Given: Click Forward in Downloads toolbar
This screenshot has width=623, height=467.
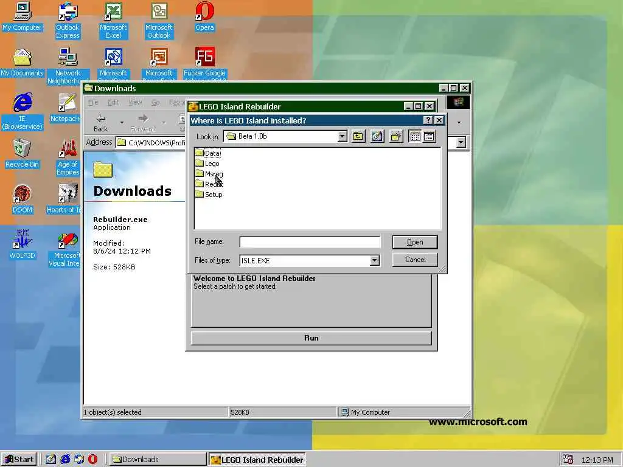Looking at the screenshot, I should [142, 123].
